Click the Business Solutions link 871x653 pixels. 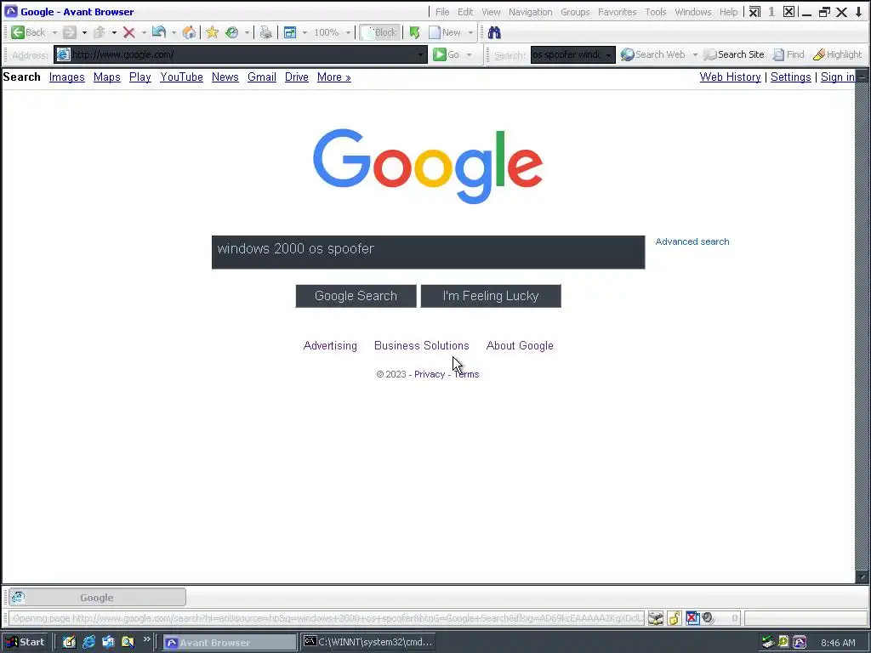[x=422, y=345]
